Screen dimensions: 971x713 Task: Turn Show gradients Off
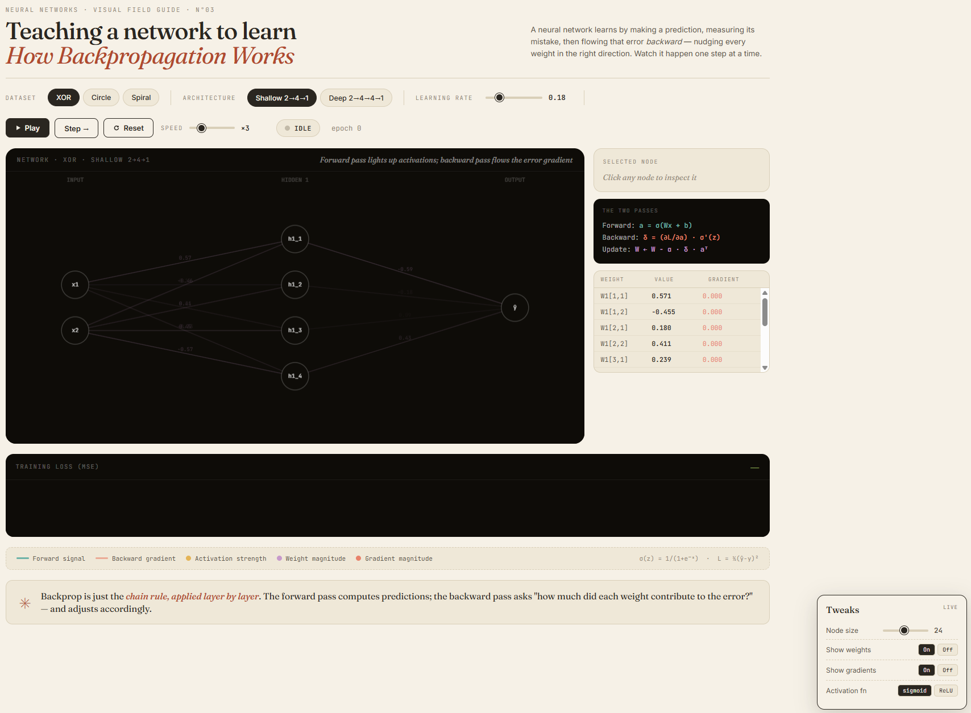947,670
